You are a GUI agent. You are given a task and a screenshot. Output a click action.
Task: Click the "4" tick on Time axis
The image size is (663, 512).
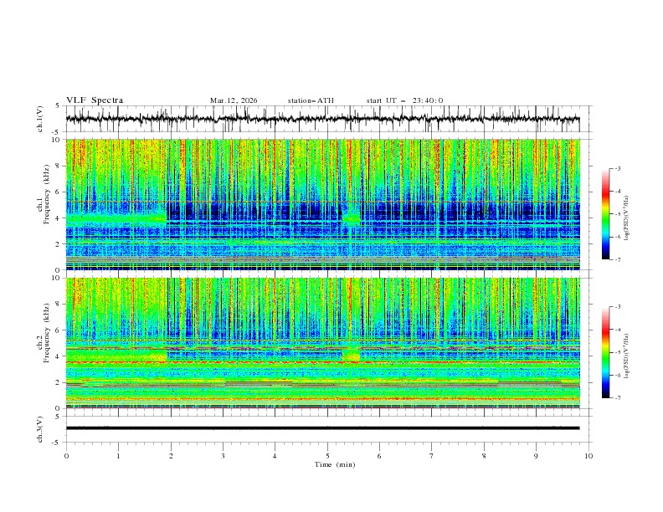point(275,456)
